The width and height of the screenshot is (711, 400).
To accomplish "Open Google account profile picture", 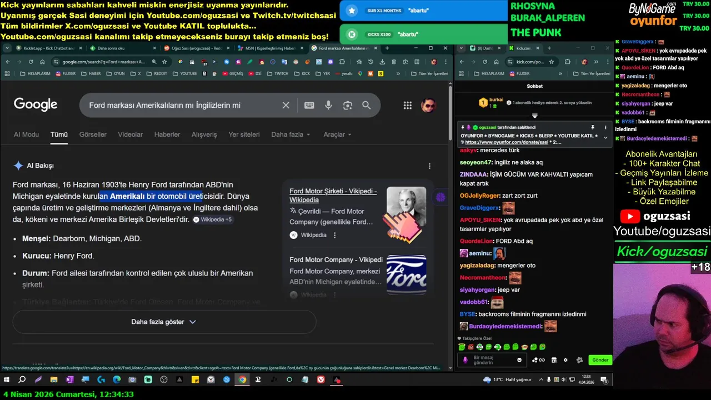I will click(428, 105).
